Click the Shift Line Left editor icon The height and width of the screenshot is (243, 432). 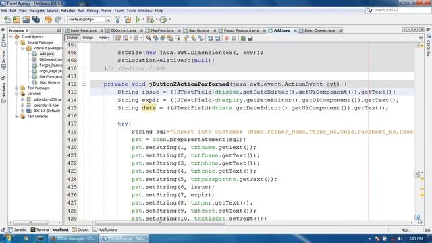[x=210, y=38]
